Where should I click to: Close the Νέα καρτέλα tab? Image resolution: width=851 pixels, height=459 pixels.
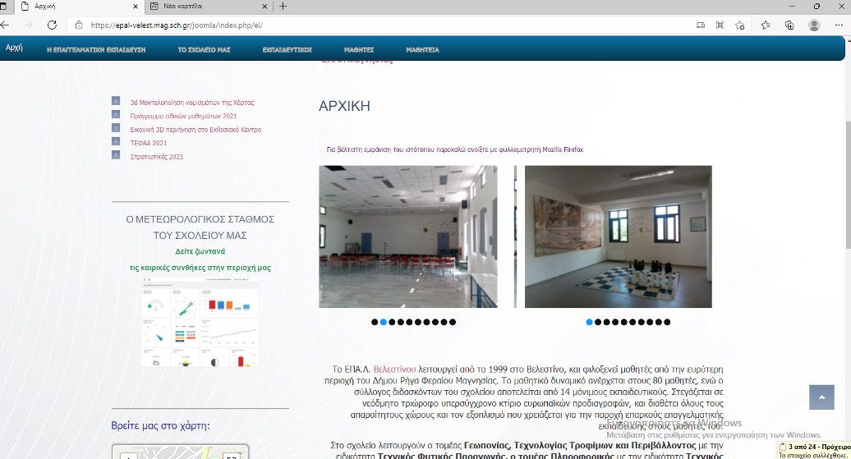[x=264, y=7]
